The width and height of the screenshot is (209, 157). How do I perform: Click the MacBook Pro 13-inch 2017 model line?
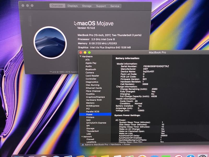point(109,35)
